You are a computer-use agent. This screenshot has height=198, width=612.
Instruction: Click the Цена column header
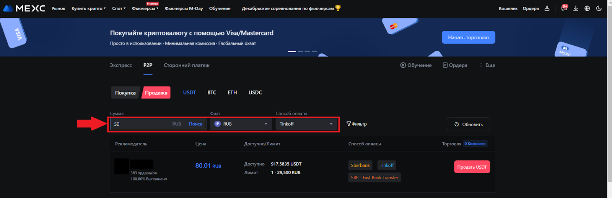[201, 144]
